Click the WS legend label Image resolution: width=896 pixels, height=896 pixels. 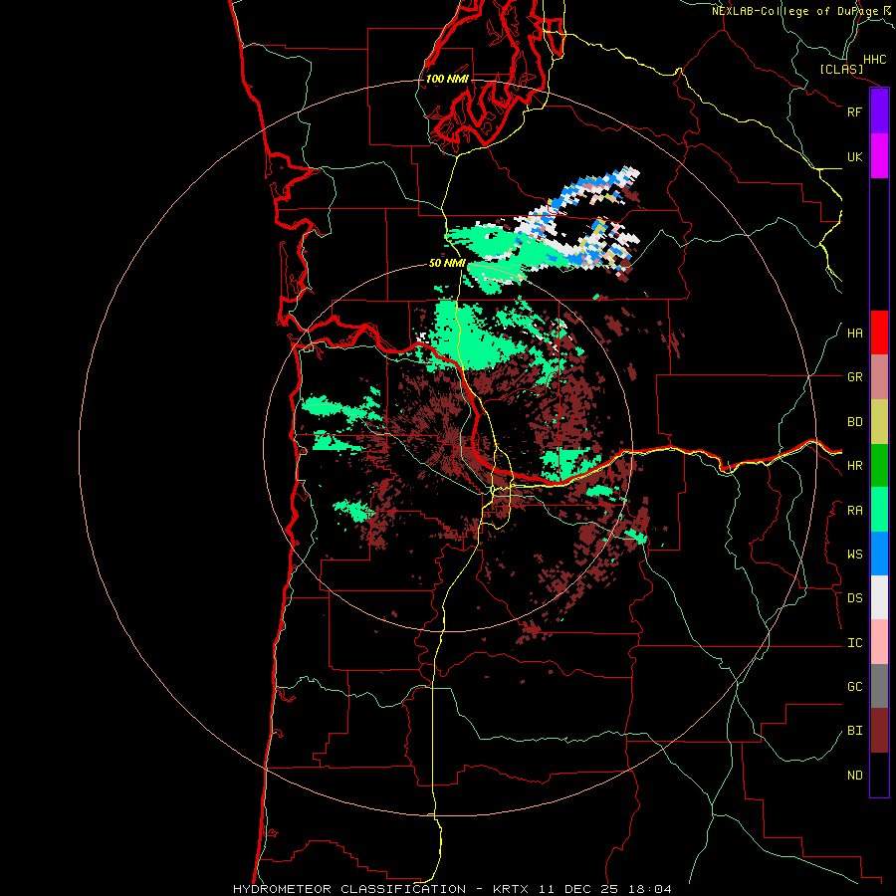click(x=854, y=555)
